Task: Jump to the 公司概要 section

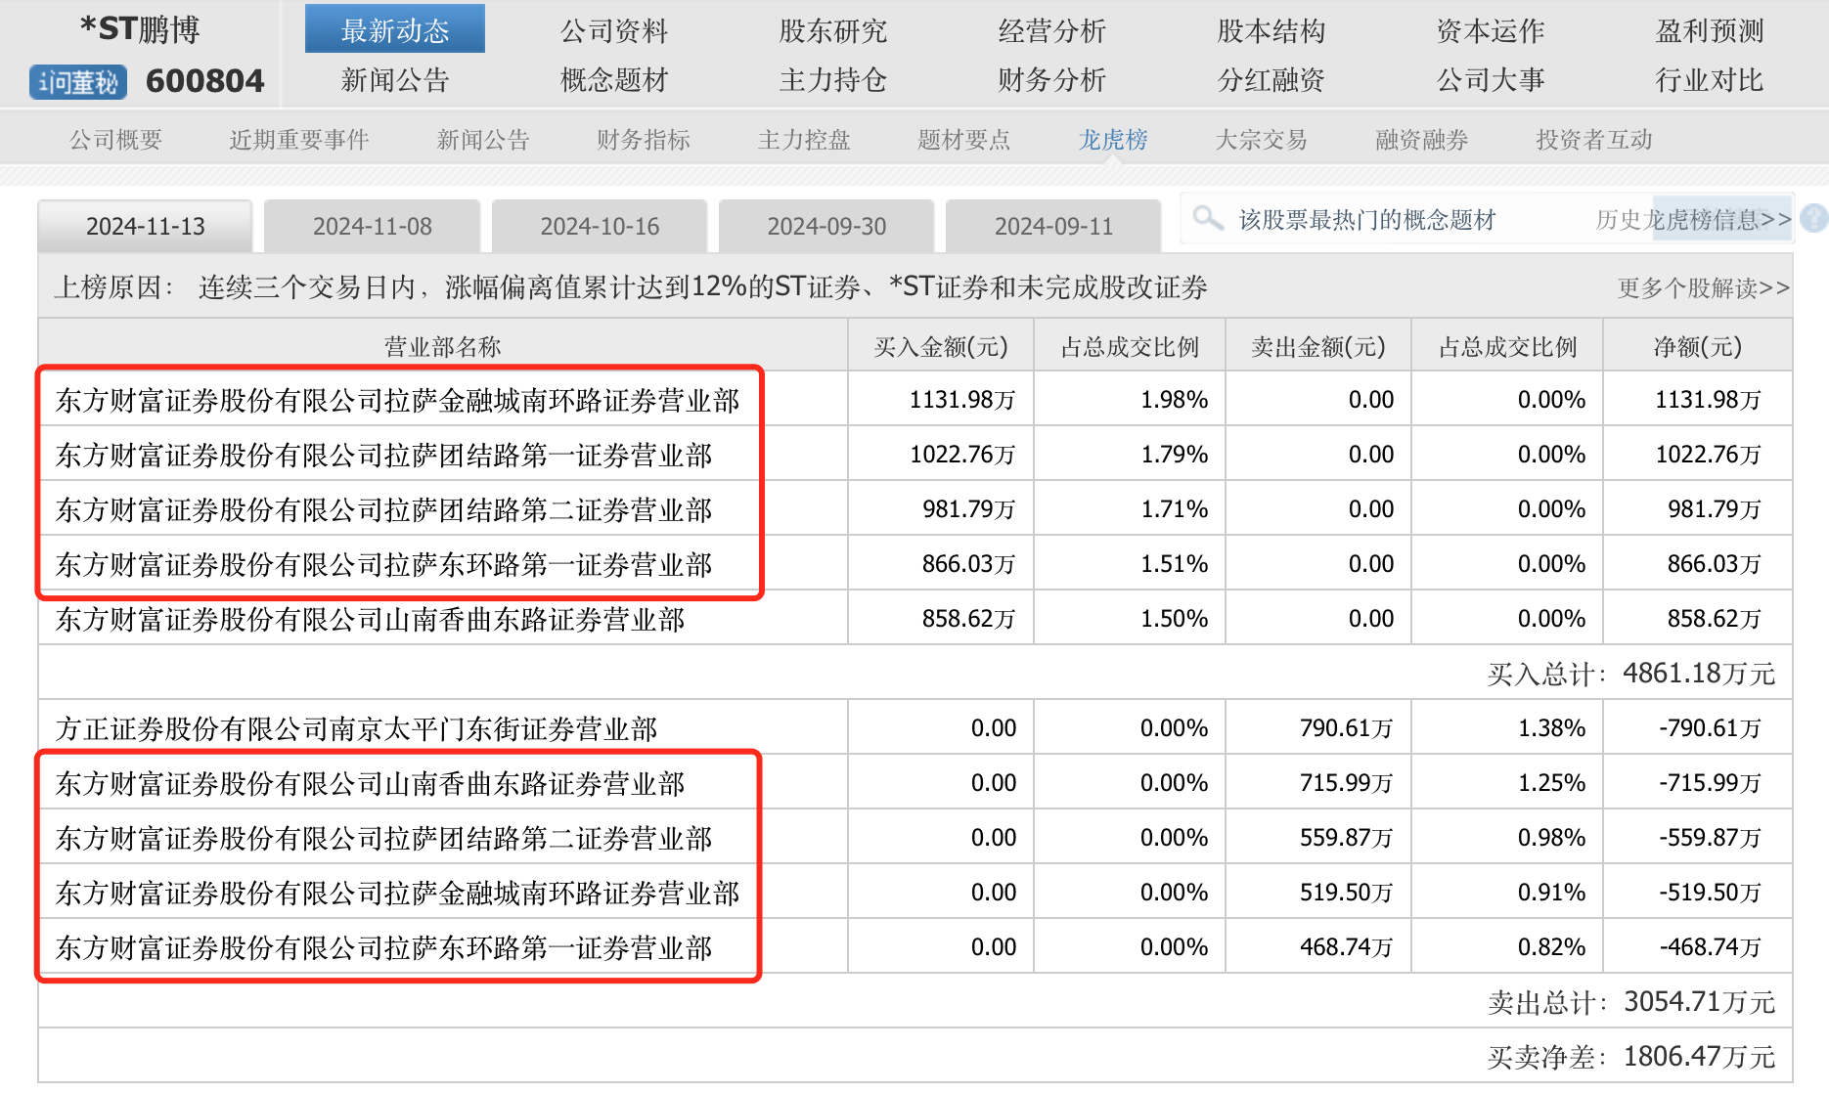Action: (x=115, y=140)
